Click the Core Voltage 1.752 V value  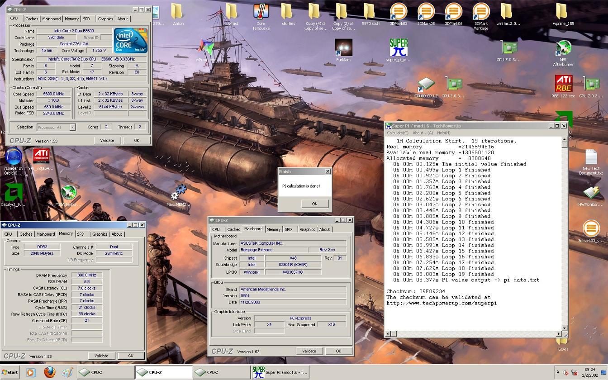(99, 51)
